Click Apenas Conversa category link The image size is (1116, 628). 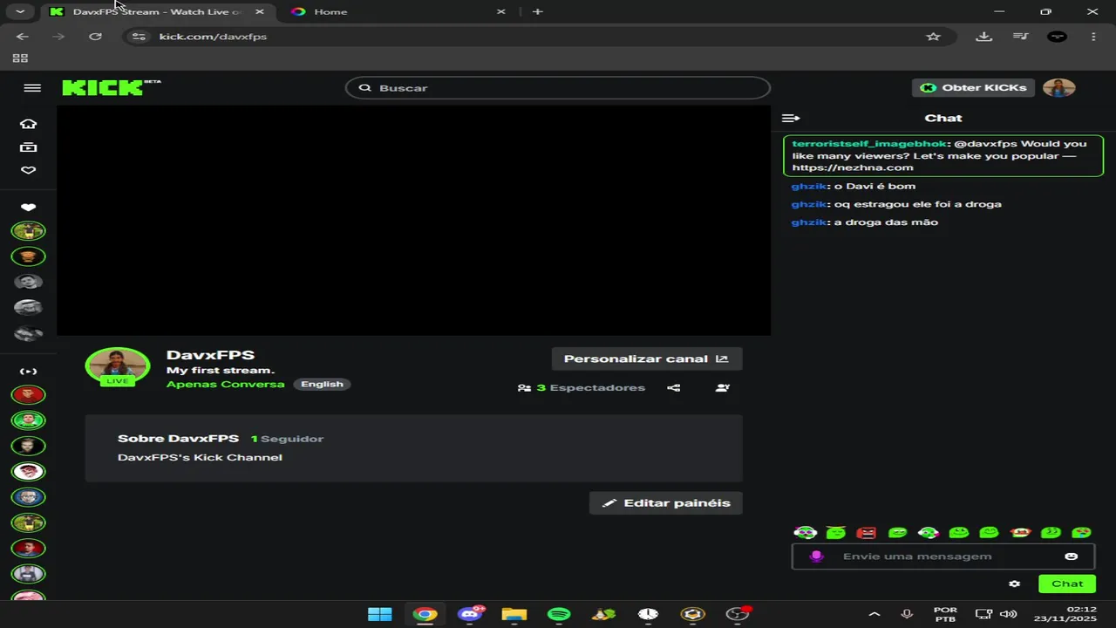(x=225, y=385)
